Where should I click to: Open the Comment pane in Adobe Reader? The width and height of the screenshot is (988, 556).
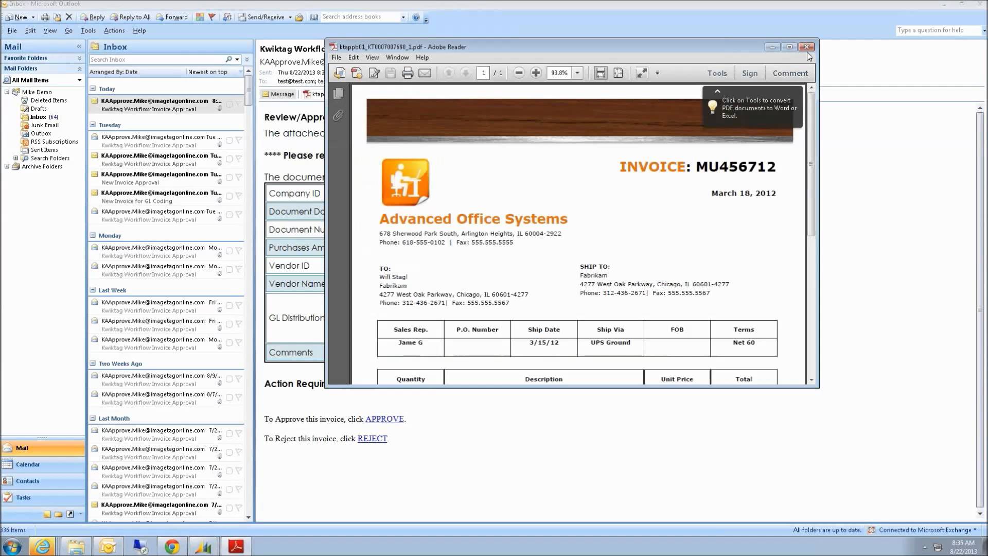(x=790, y=73)
